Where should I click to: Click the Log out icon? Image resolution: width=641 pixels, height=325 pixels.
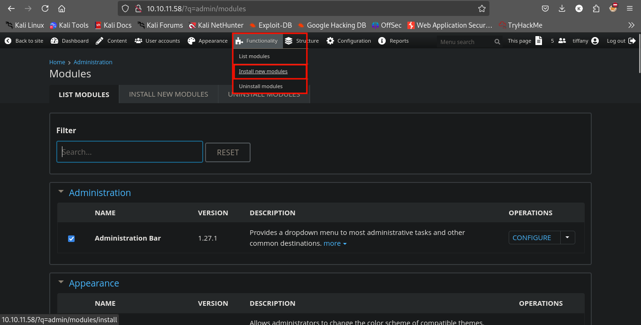click(632, 41)
